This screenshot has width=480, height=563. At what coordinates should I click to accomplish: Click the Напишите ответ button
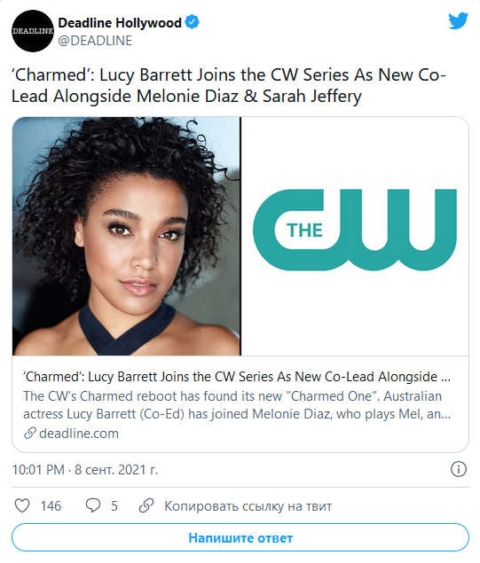(240, 537)
